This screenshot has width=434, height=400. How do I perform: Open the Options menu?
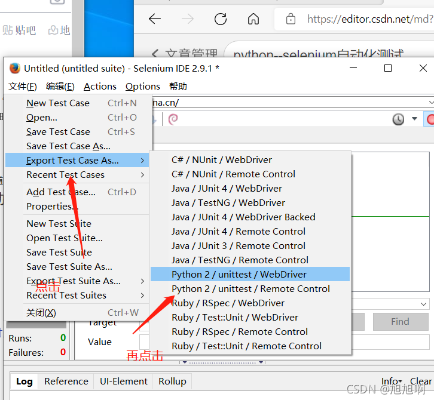(x=142, y=87)
